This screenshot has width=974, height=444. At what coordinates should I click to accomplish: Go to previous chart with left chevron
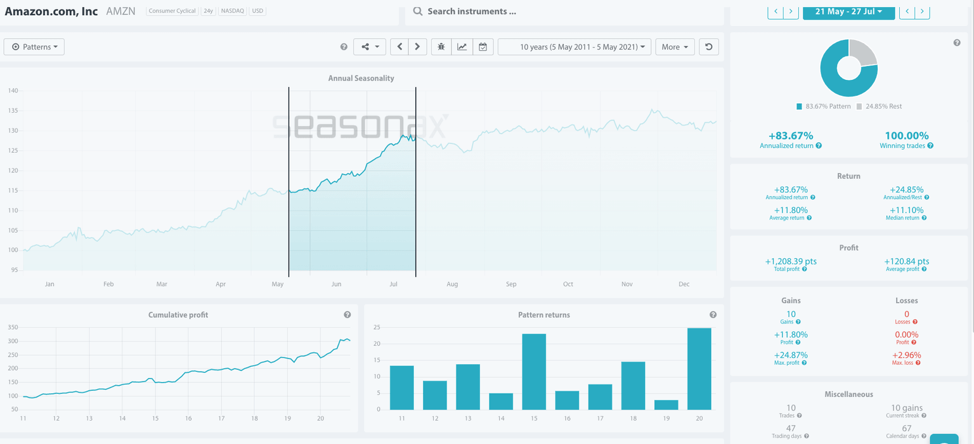pyautogui.click(x=399, y=47)
